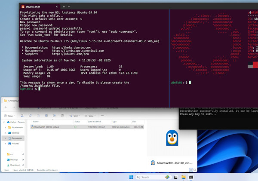Viewport: 258px width, 181px height.
Task: Switch to the large icons view in the status bar
Action: point(194,170)
